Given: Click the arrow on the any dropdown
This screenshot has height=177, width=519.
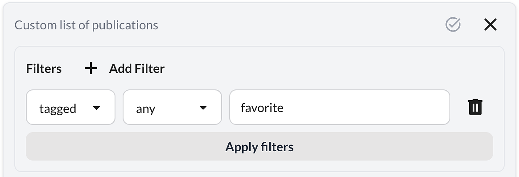Looking at the screenshot, I should tap(203, 108).
